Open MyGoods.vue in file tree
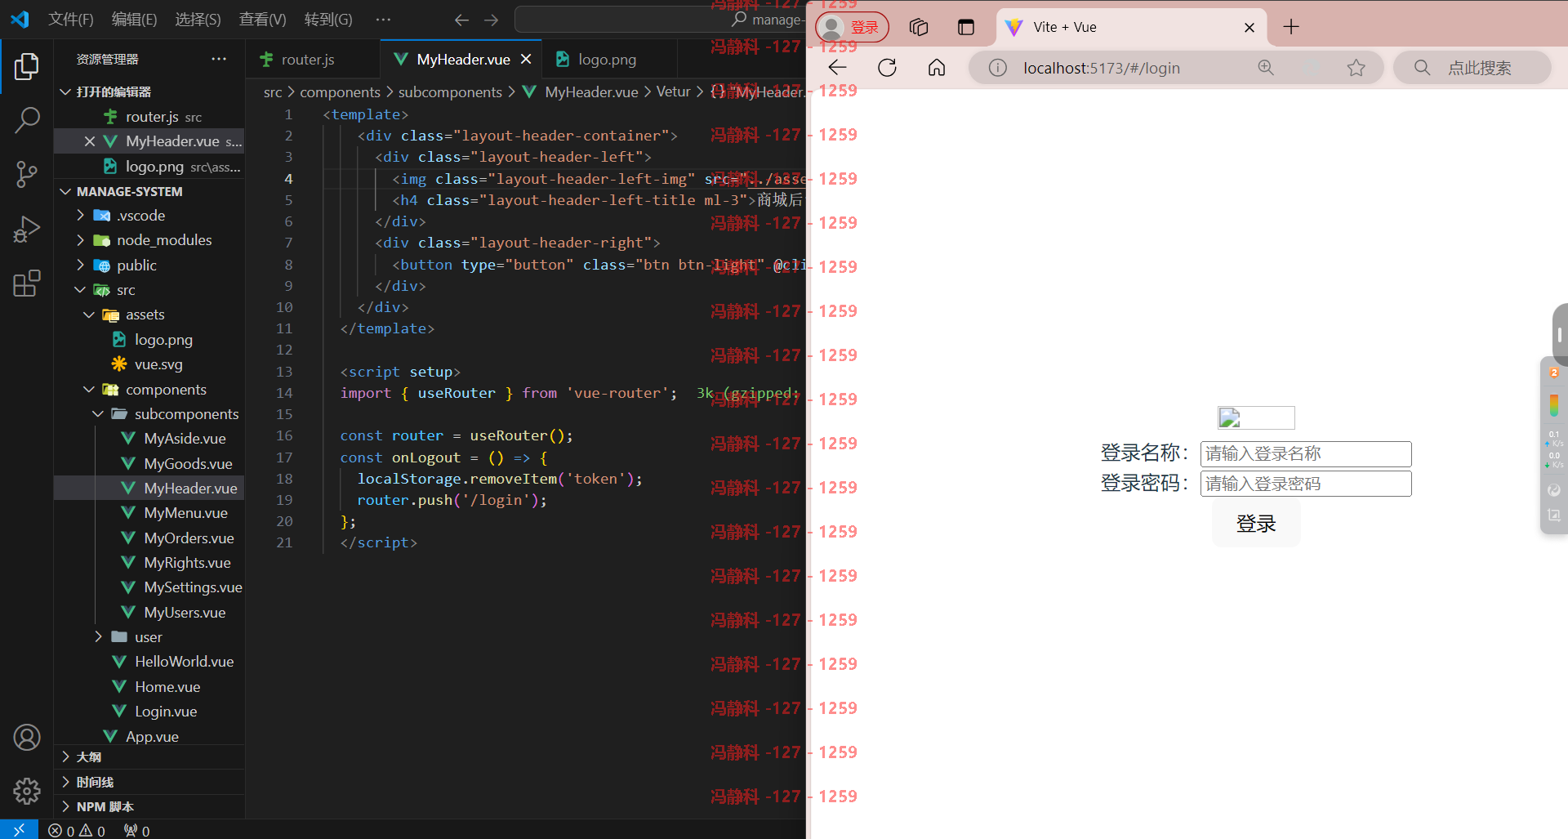The width and height of the screenshot is (1568, 839). [x=188, y=464]
